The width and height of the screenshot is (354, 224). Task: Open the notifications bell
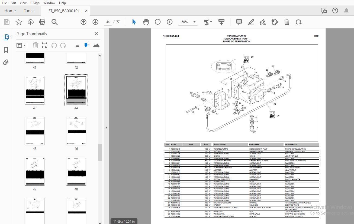(x=346, y=11)
